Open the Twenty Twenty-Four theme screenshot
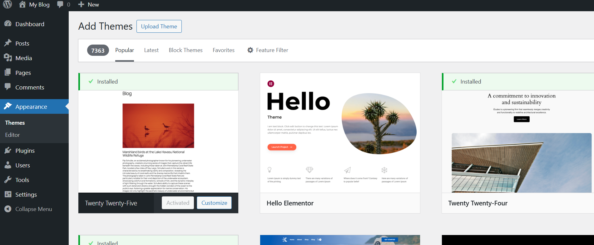Viewport: 594px width, 245px height. [518, 141]
